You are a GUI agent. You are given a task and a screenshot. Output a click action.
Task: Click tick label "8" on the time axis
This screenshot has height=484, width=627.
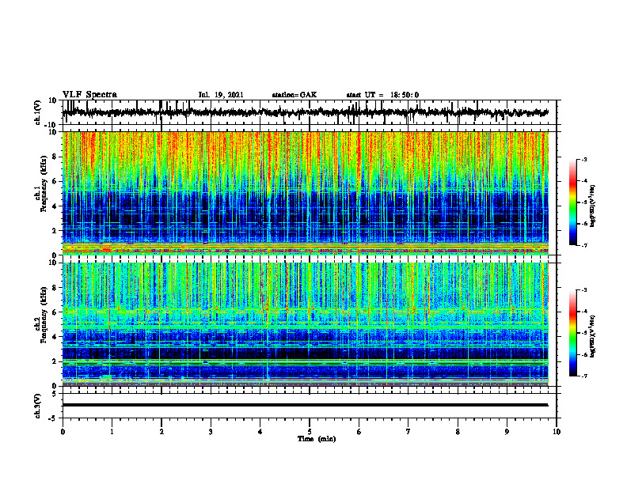[458, 432]
